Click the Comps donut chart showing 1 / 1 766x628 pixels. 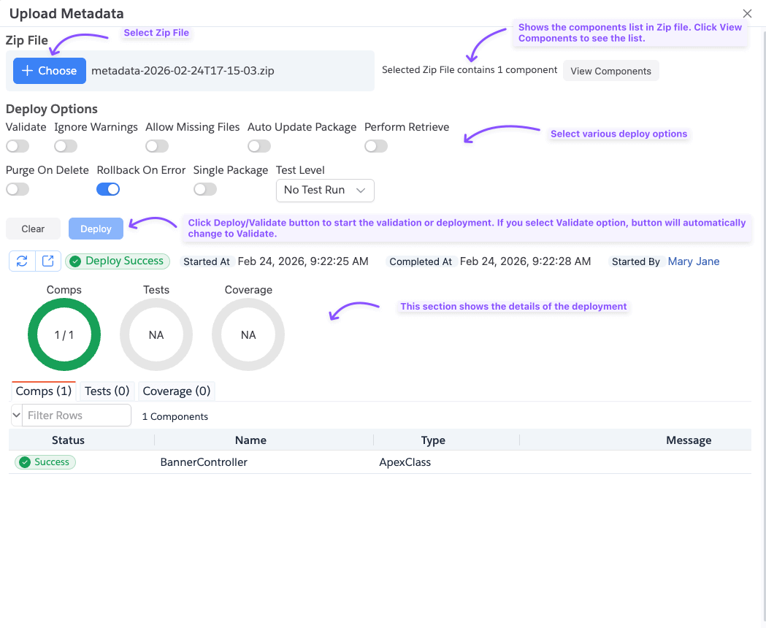tap(64, 335)
